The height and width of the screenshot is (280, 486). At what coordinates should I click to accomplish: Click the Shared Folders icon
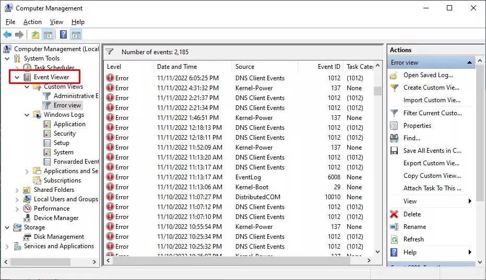coord(27,190)
